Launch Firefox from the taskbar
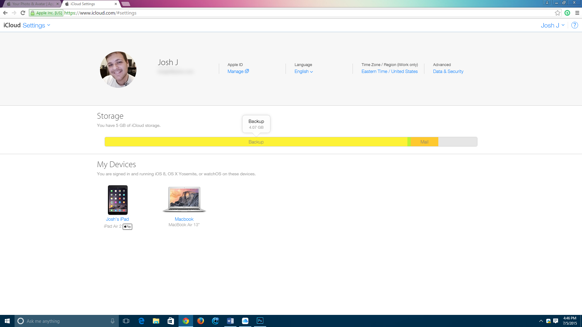 [201, 321]
